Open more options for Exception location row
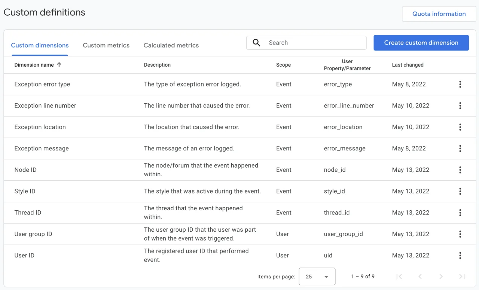Screen dimensions: 479x290 [x=460, y=127]
